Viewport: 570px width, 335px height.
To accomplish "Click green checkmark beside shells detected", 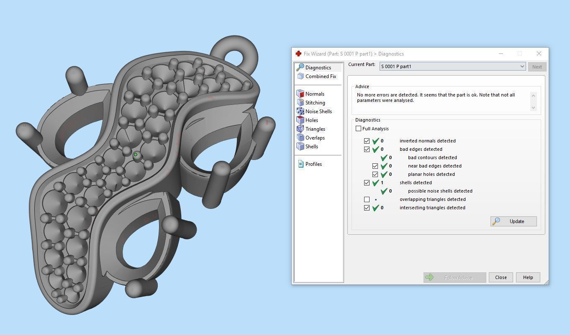I will coord(375,183).
